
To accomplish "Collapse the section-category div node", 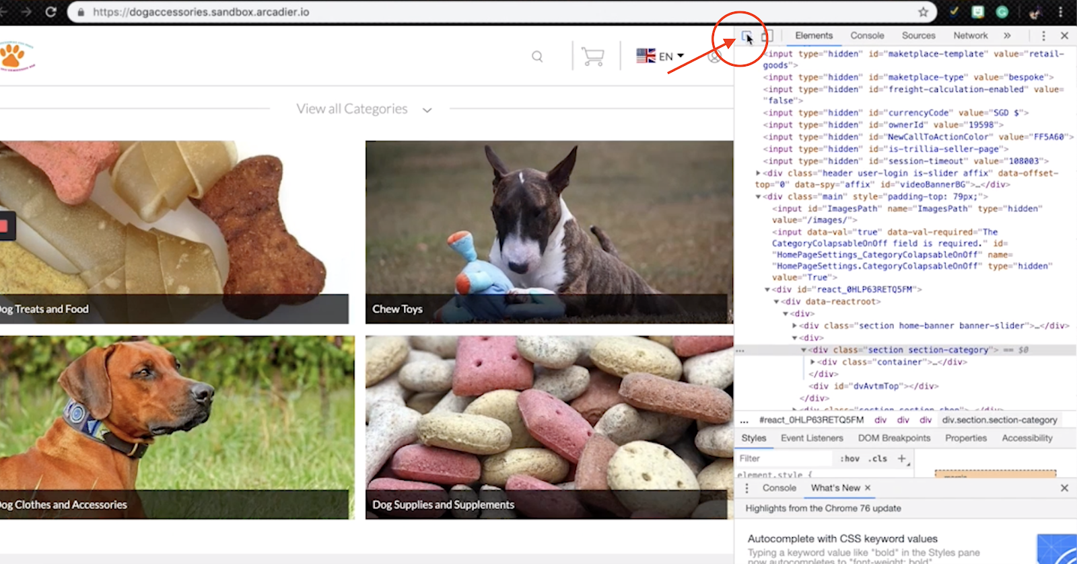I will 804,350.
